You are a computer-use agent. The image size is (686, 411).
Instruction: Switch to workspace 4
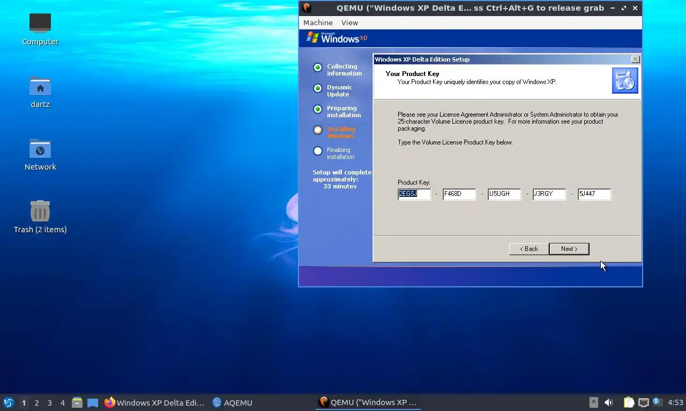[62, 403]
